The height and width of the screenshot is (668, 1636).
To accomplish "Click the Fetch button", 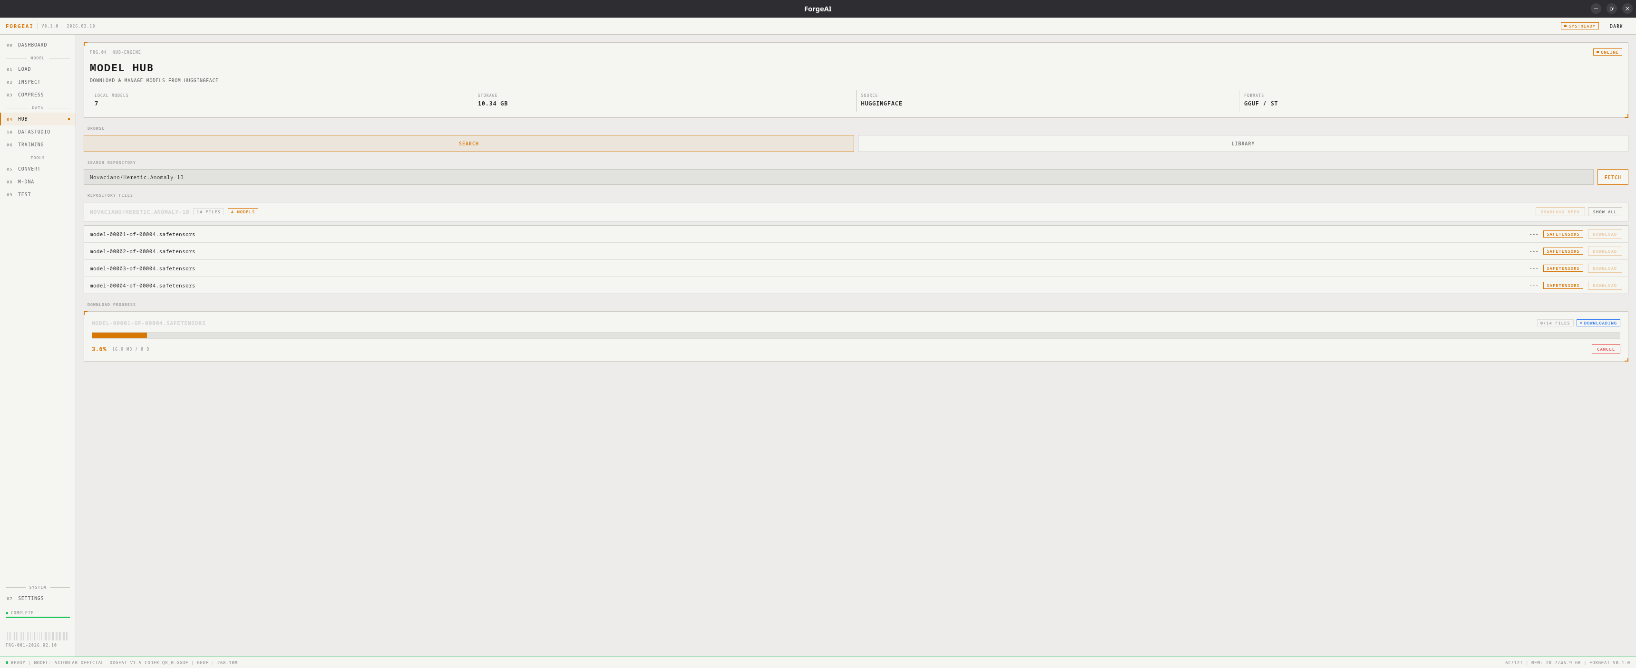I will click(1612, 177).
